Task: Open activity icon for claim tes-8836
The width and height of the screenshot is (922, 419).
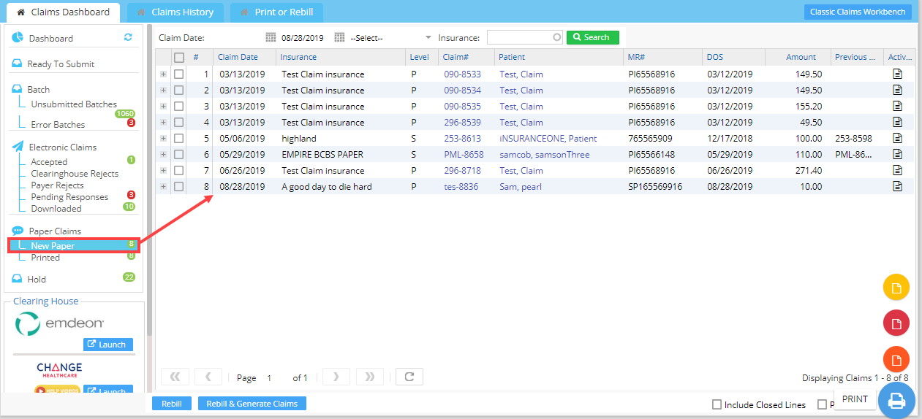Action: (x=897, y=187)
